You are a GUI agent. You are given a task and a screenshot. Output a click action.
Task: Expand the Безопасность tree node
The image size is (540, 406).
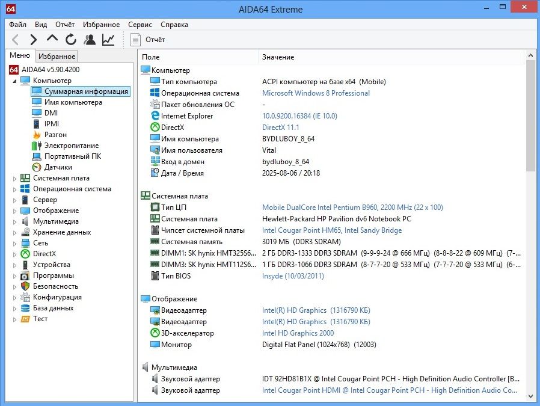pos(14,287)
